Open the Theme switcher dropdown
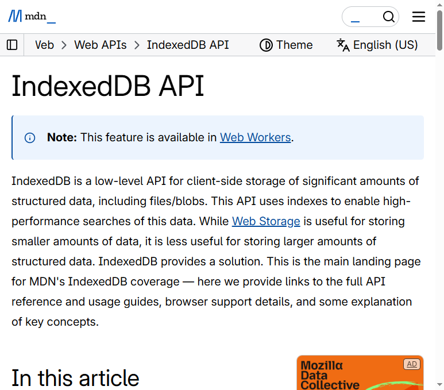The image size is (444, 390). tap(286, 45)
